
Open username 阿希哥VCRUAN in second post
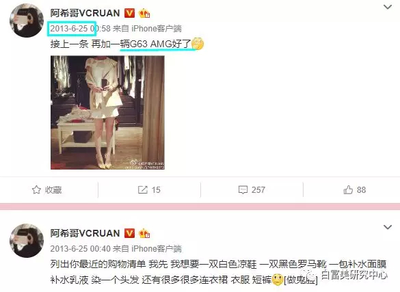pos(85,233)
